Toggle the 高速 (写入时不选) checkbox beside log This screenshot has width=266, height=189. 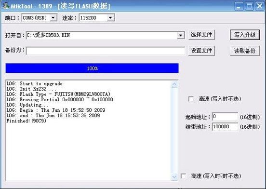pos(191,99)
